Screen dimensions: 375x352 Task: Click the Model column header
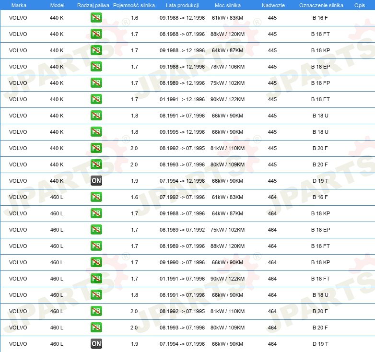(x=57, y=5)
